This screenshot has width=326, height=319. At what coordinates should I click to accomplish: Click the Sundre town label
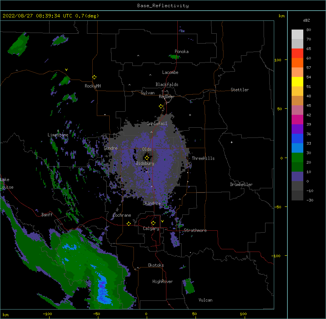(x=110, y=148)
